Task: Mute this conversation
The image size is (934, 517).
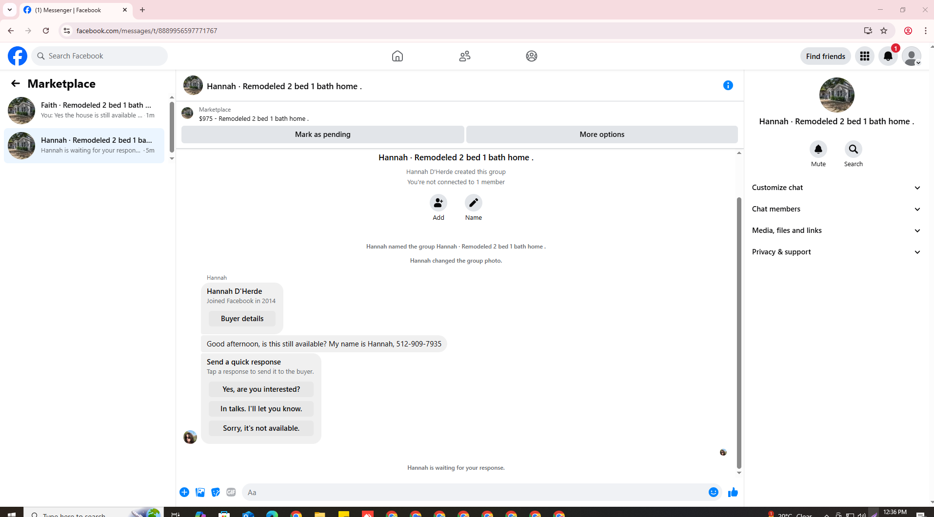Action: (818, 149)
